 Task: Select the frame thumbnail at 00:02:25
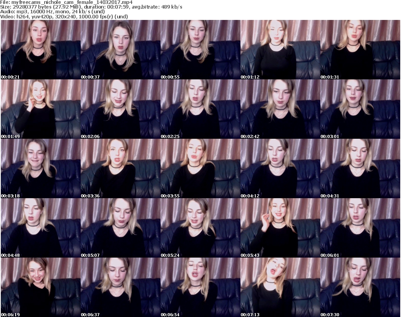[x=200, y=109]
